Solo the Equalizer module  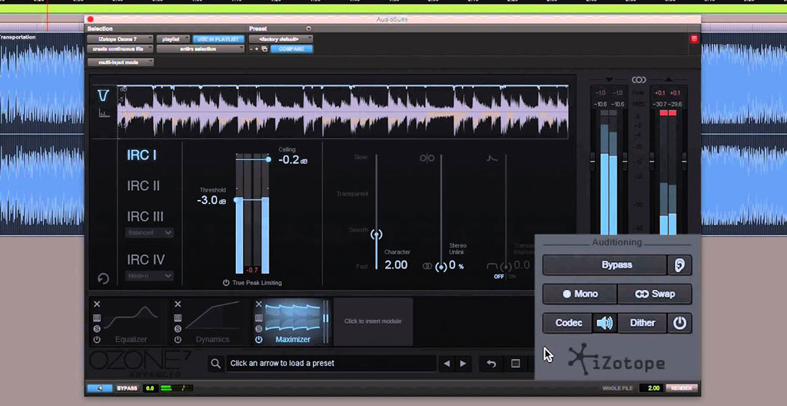(97, 328)
